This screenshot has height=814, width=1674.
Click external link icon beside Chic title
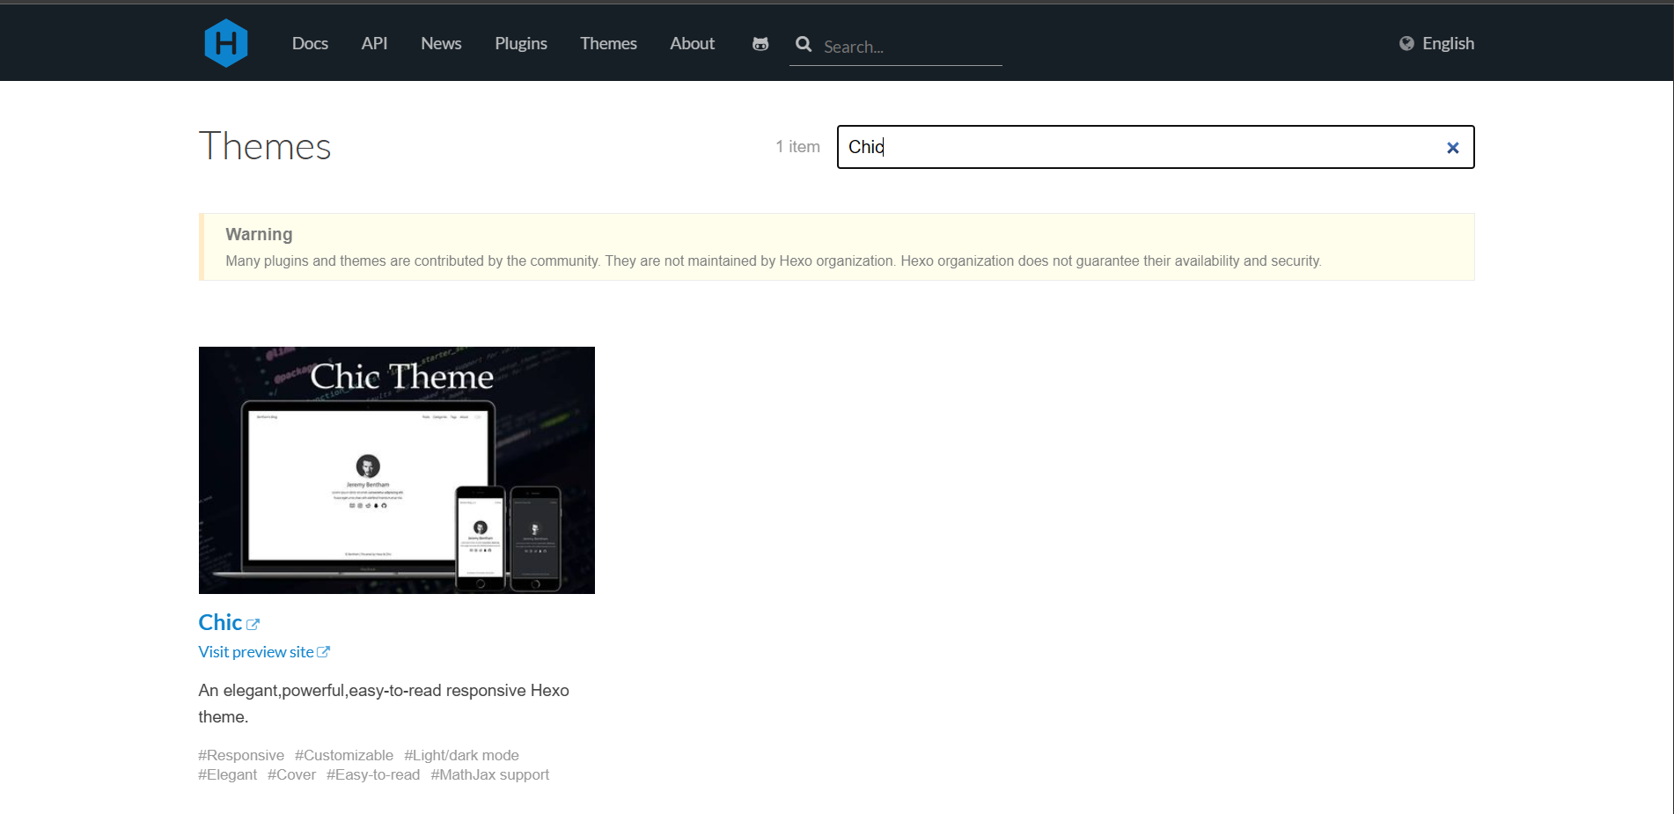(x=253, y=624)
